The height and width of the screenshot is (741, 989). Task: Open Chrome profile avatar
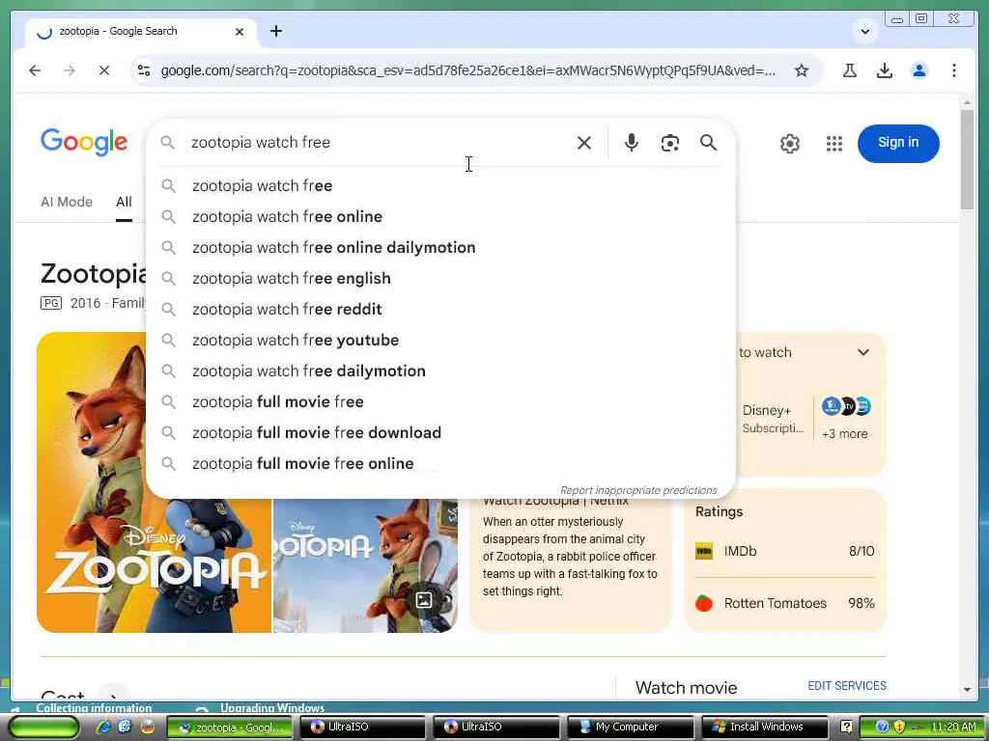(x=919, y=70)
